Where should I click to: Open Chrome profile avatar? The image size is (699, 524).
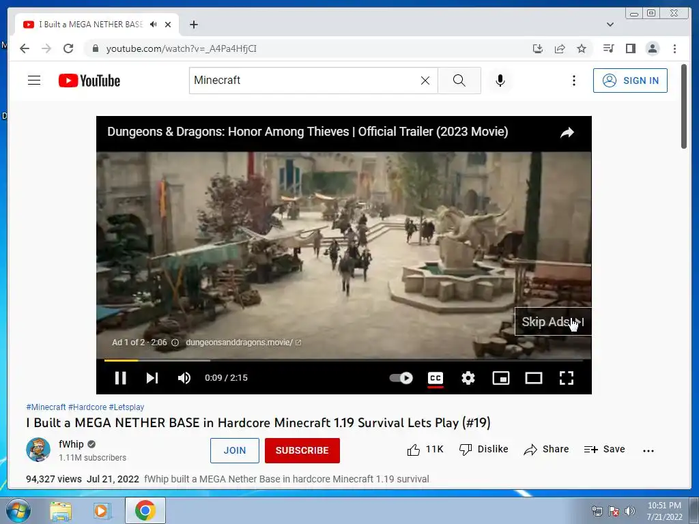click(652, 48)
